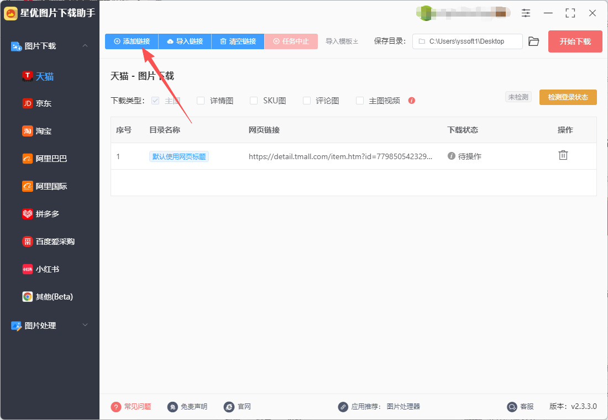The width and height of the screenshot is (608, 420).
Task: Toggle the 主图 download type checkbox
Action: point(155,101)
